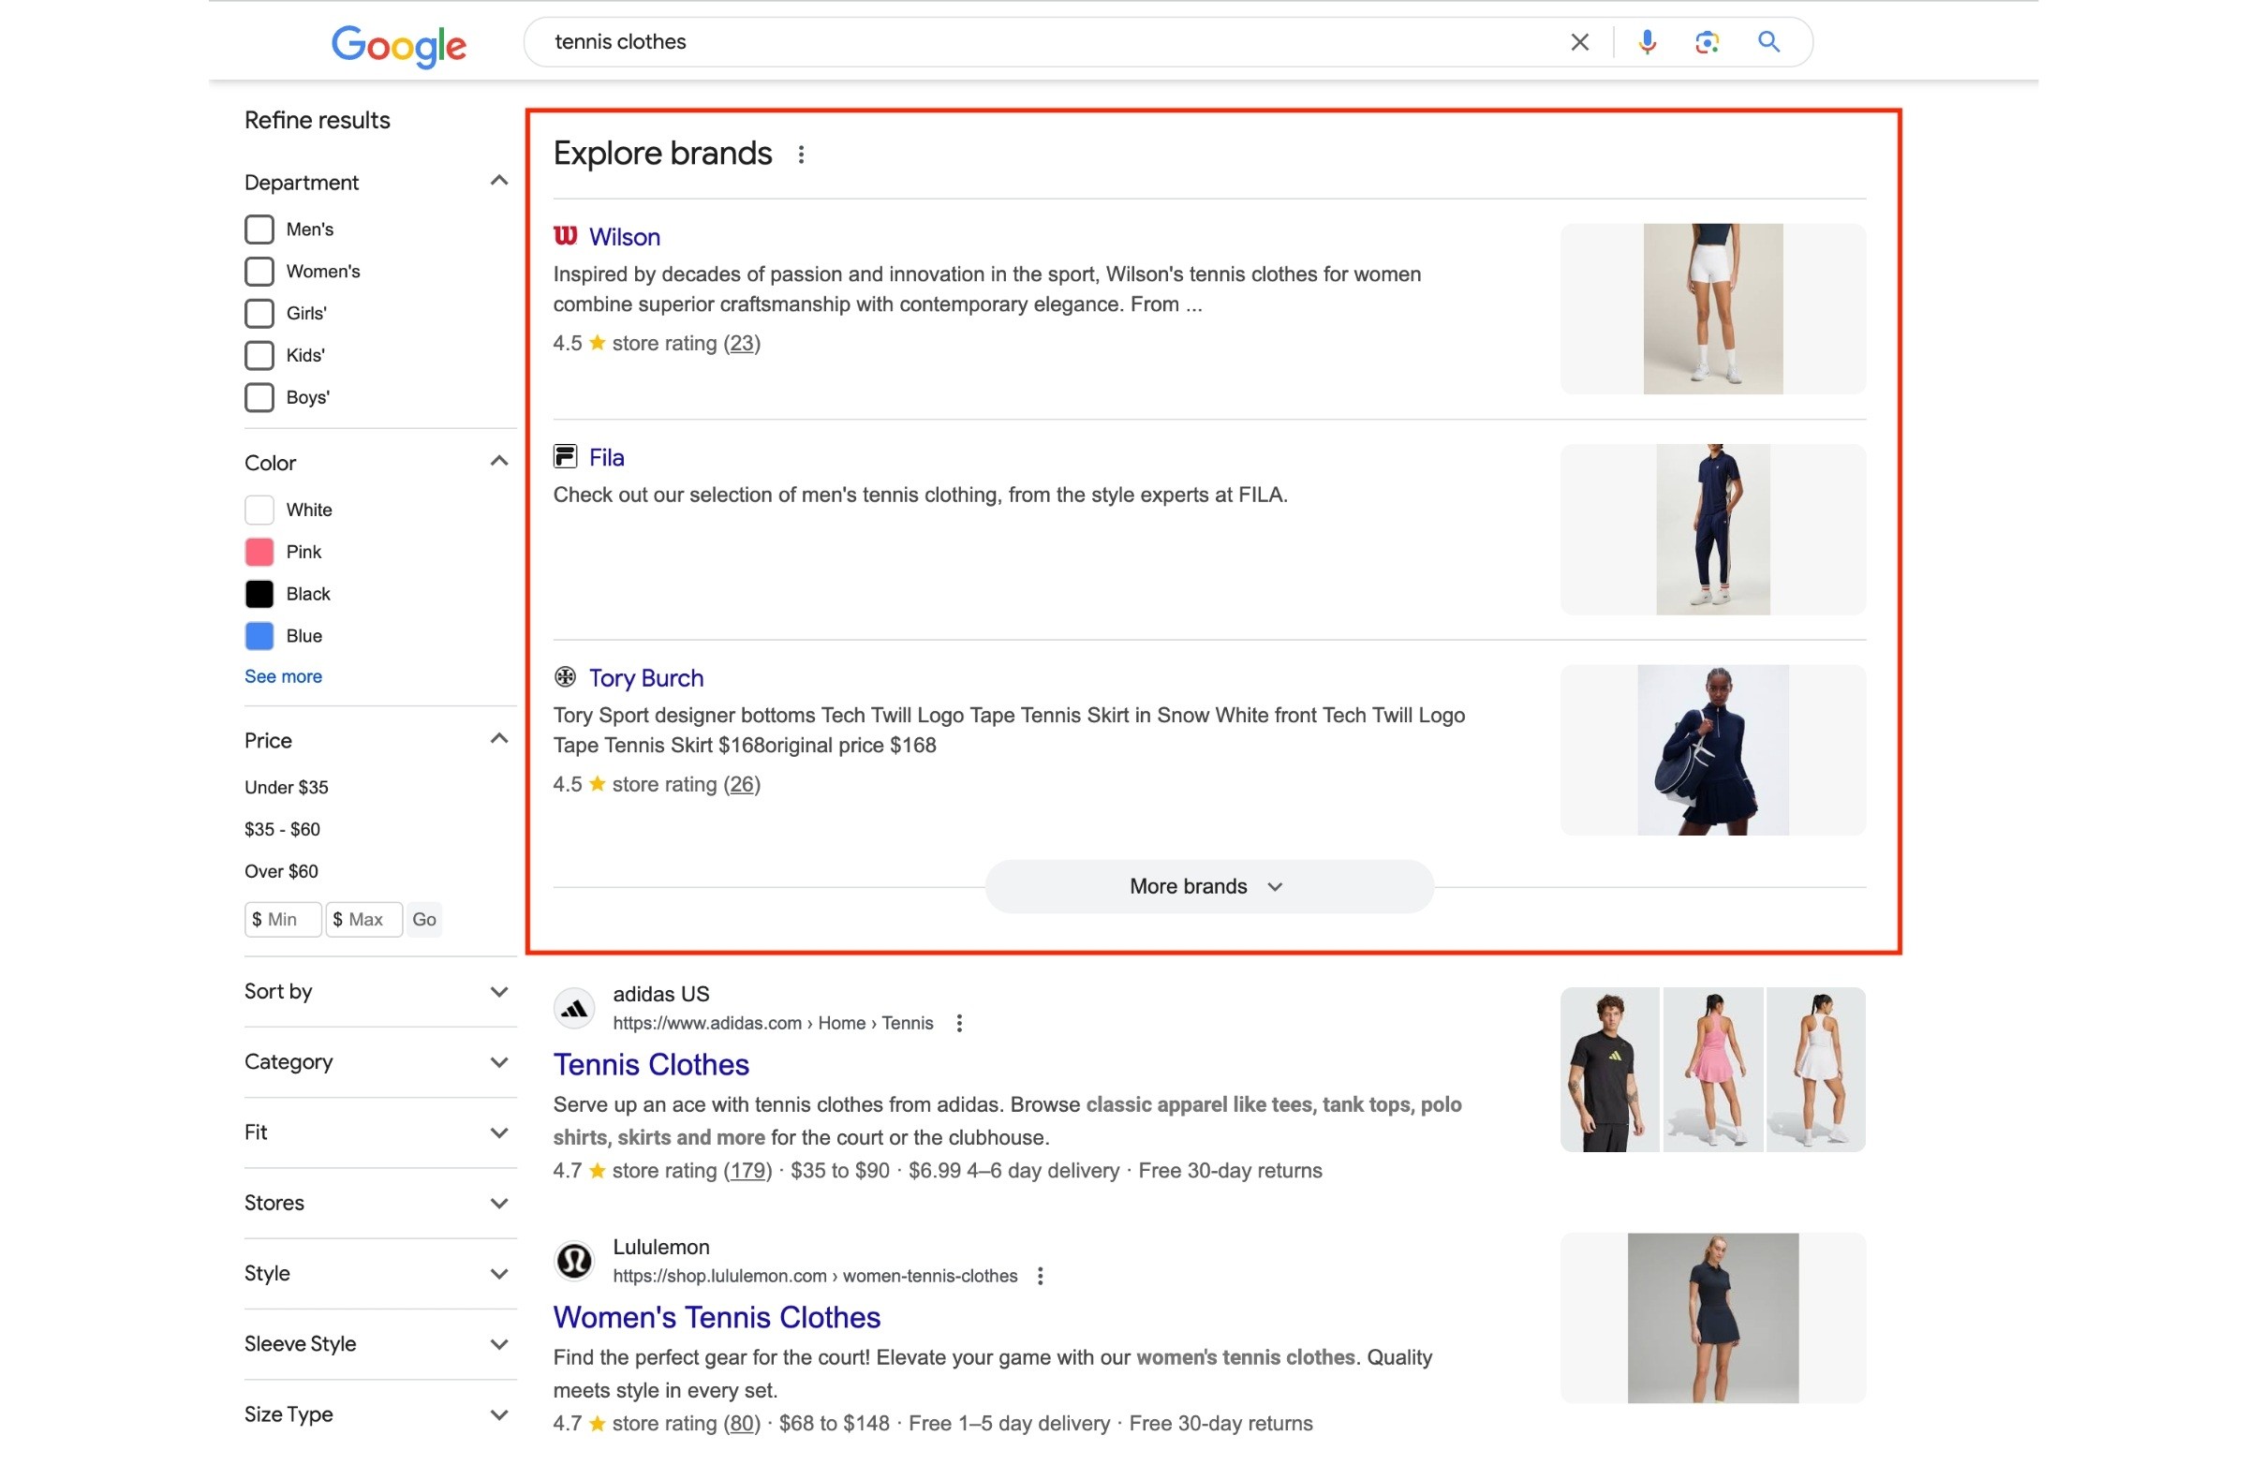Open the Explore brands three-dot menu

pyautogui.click(x=801, y=154)
